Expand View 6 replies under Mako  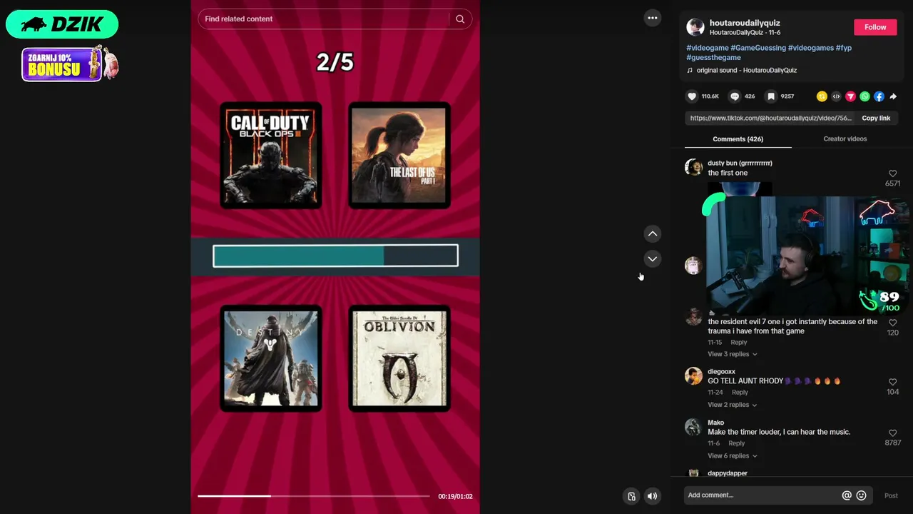733,455
